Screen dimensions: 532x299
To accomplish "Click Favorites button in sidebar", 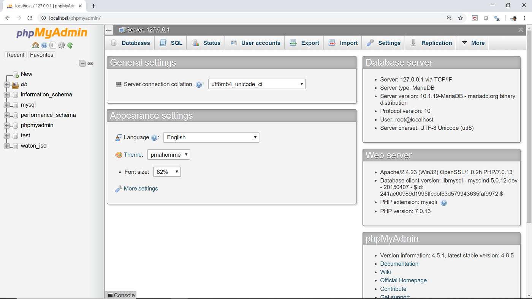I will coord(42,55).
